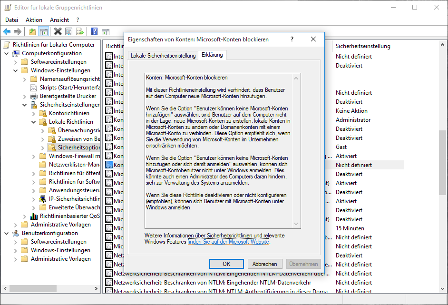448x305 pixels.
Task: Select the '15 Minuten' value in the list
Action: click(350, 228)
